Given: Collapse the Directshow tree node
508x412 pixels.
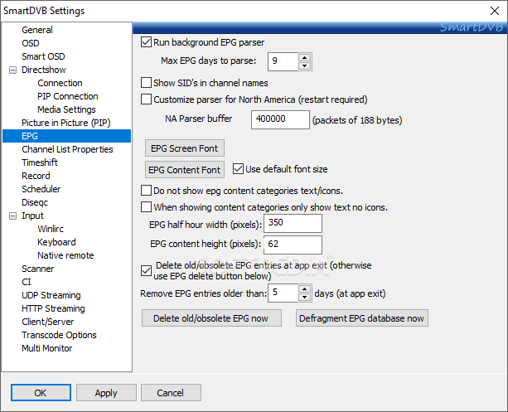Looking at the screenshot, I should 12,70.
